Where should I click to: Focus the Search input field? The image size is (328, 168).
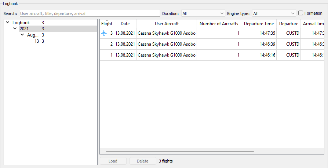click(89, 14)
